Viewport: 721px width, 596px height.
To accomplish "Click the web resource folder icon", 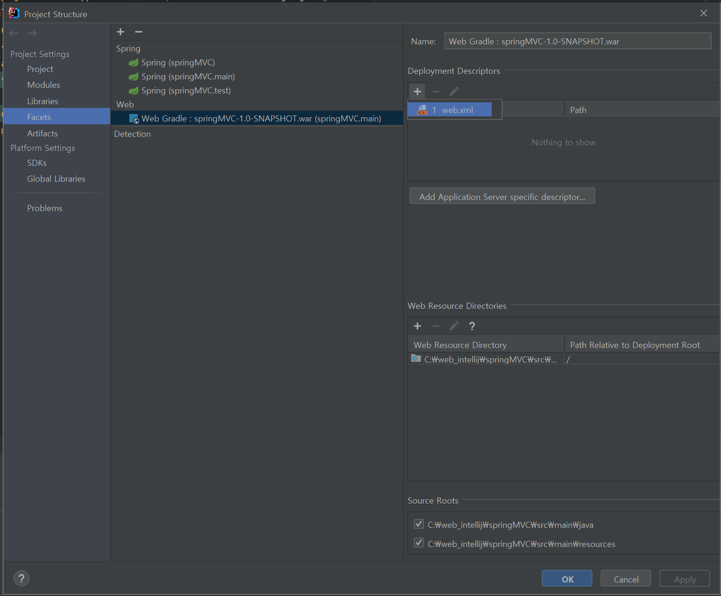I will 416,358.
